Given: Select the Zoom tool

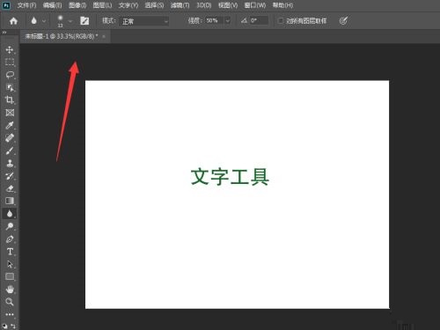Looking at the screenshot, I should pos(10,302).
